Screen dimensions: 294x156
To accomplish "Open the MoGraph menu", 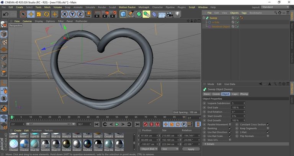I will click(x=144, y=7).
